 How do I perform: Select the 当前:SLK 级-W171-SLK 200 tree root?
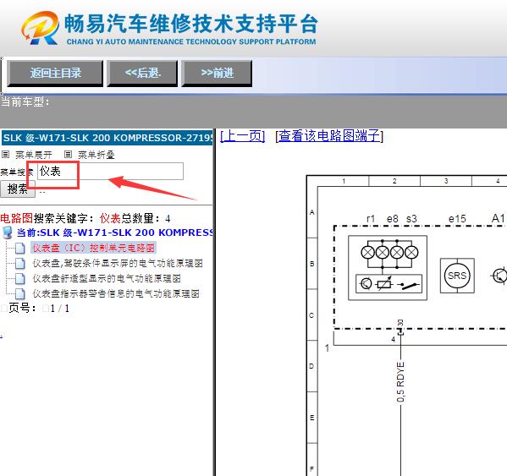[x=115, y=233]
